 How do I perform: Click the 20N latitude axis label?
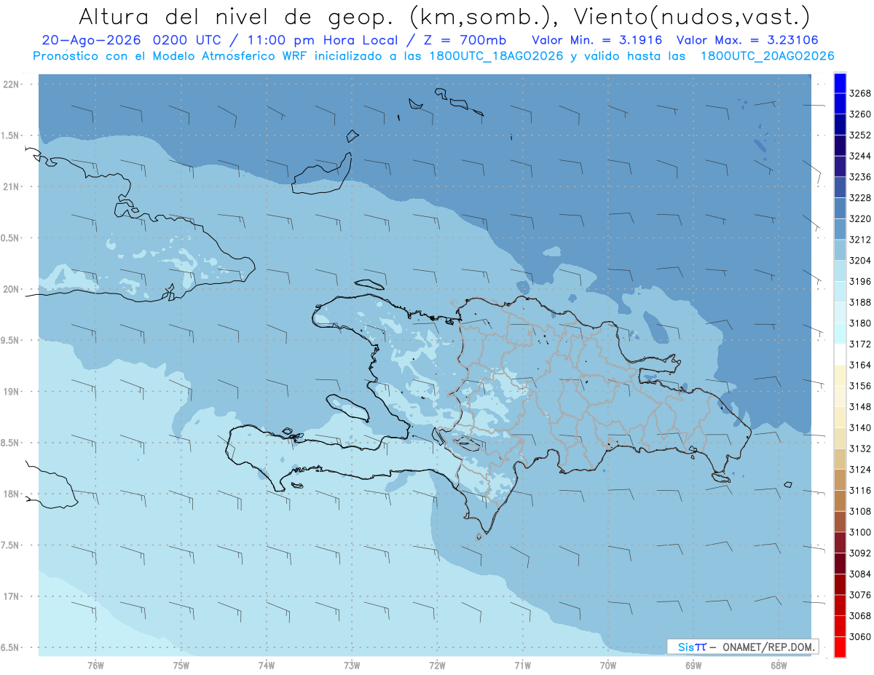coord(11,289)
